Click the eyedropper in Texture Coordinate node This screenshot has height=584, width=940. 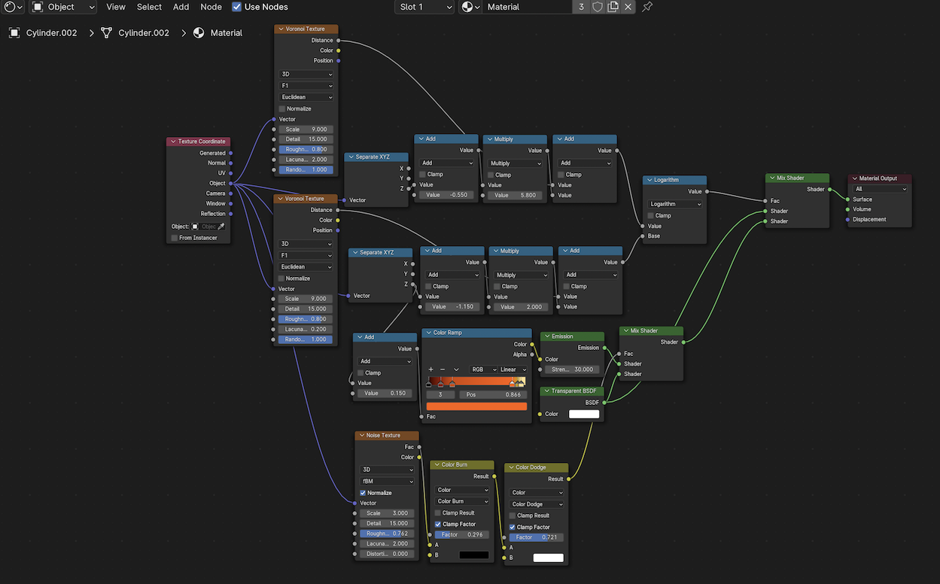pos(221,227)
